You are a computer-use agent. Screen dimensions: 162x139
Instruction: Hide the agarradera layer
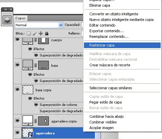point(18,132)
